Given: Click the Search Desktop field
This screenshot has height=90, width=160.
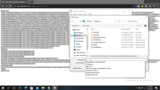Looking at the screenshot, I should coord(135,21).
